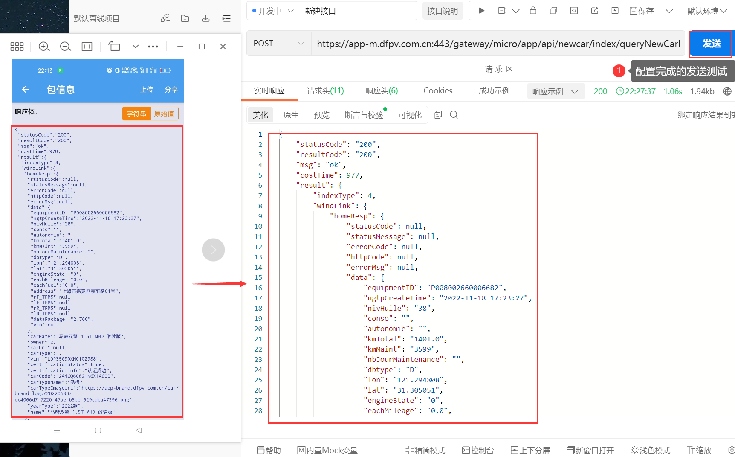Zoom out with the magnifier minus icon
This screenshot has height=457, width=735.
pos(66,47)
